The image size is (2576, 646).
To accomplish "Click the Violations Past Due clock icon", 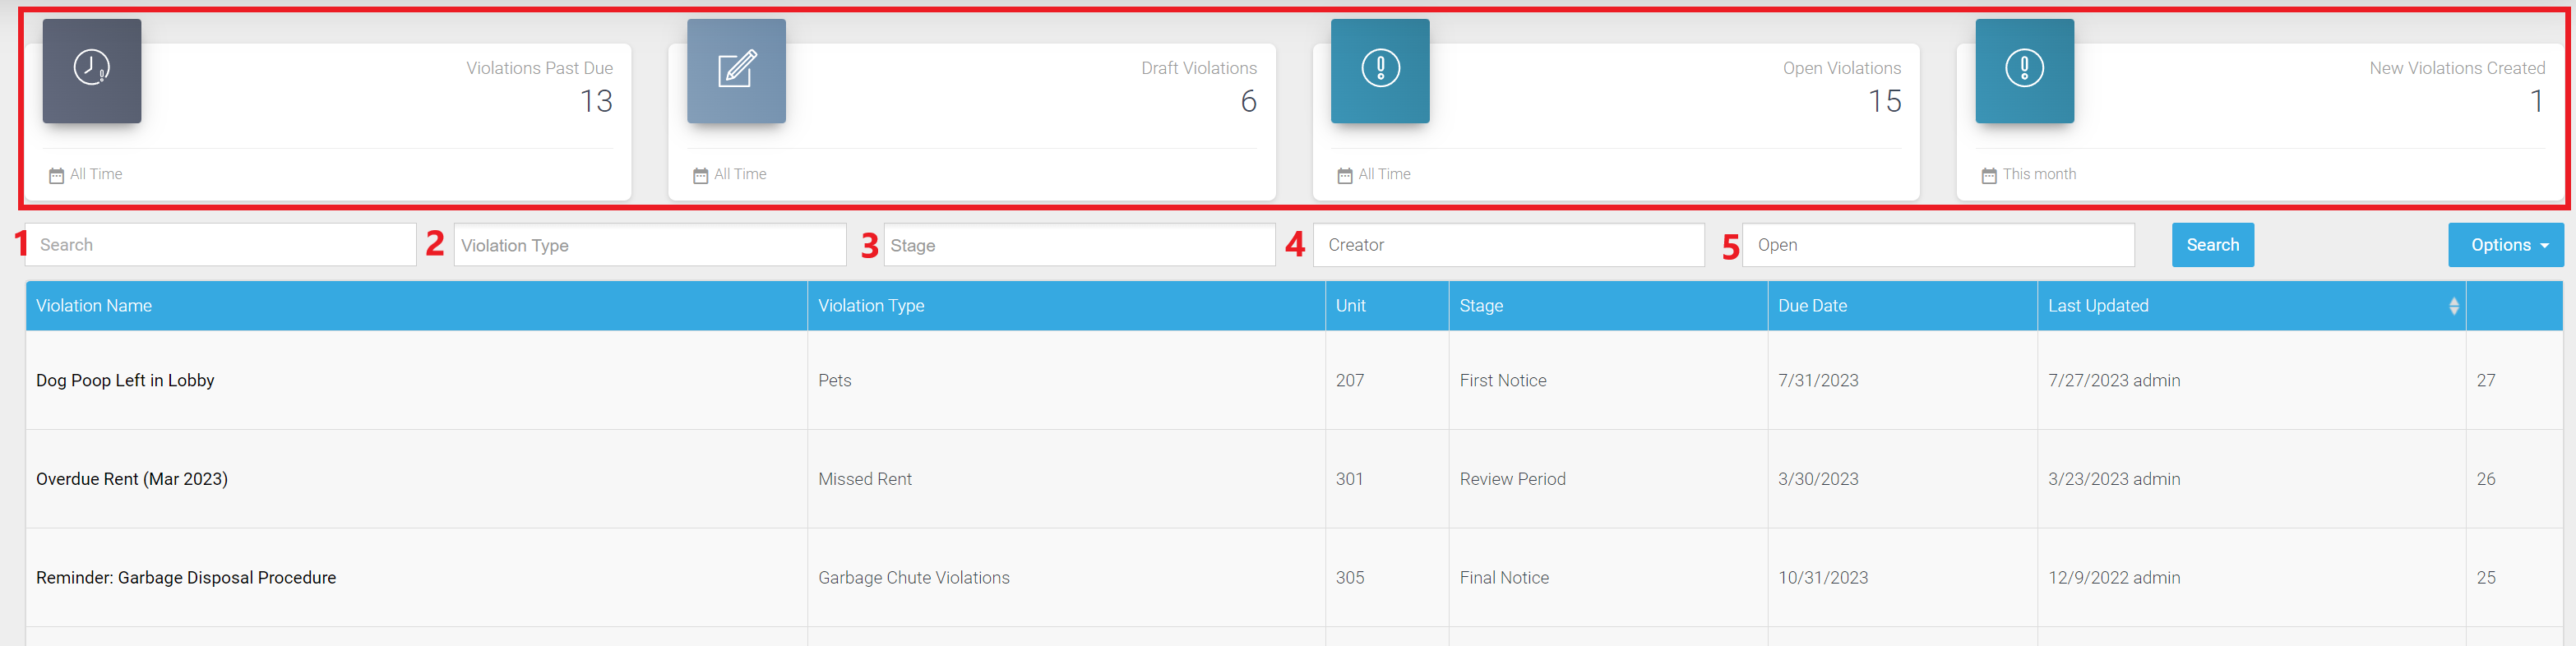I will 91,69.
